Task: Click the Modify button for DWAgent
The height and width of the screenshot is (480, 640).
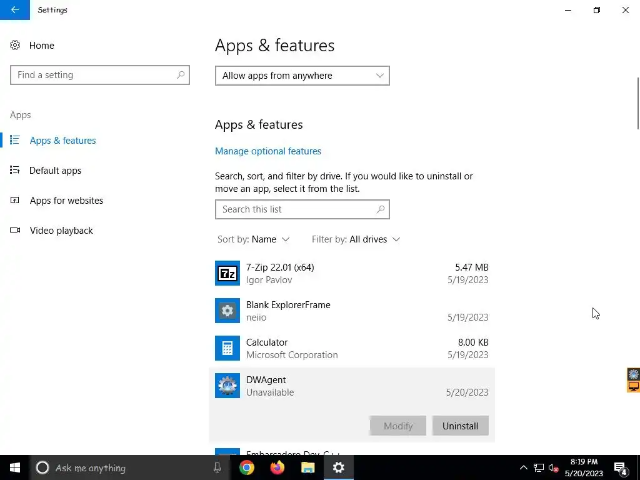Action: [x=398, y=426]
